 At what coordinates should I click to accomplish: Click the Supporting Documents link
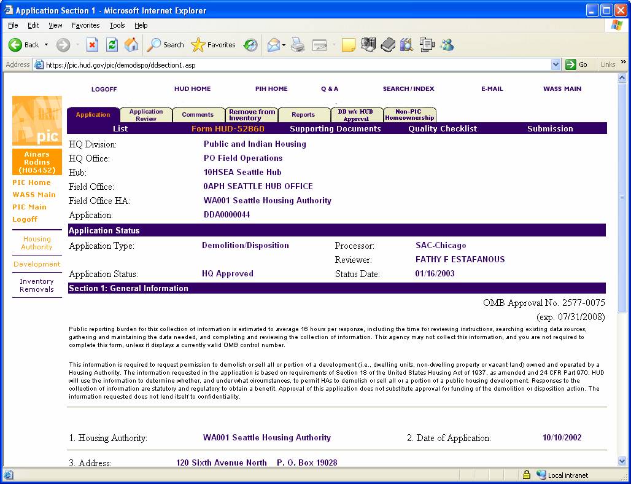[335, 129]
